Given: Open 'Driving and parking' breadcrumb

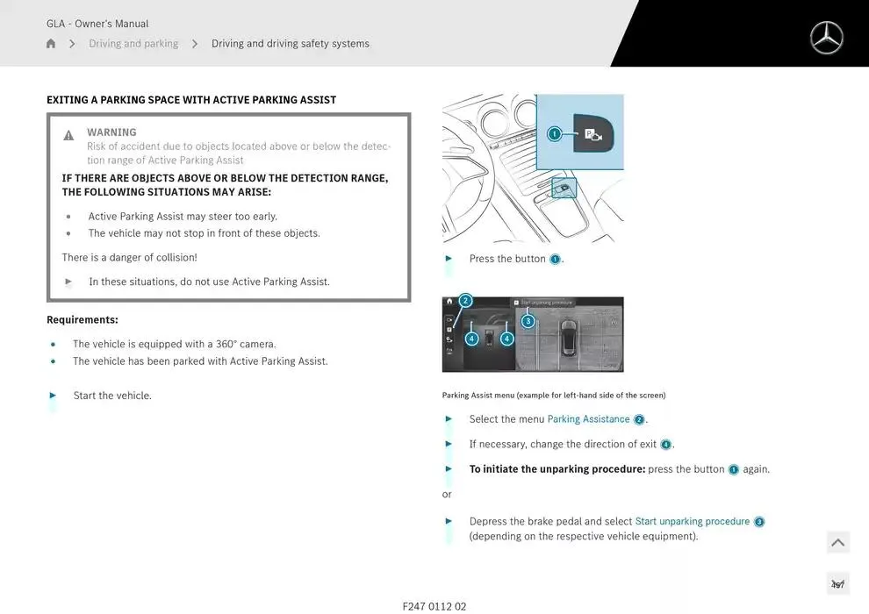Looking at the screenshot, I should click(x=133, y=44).
